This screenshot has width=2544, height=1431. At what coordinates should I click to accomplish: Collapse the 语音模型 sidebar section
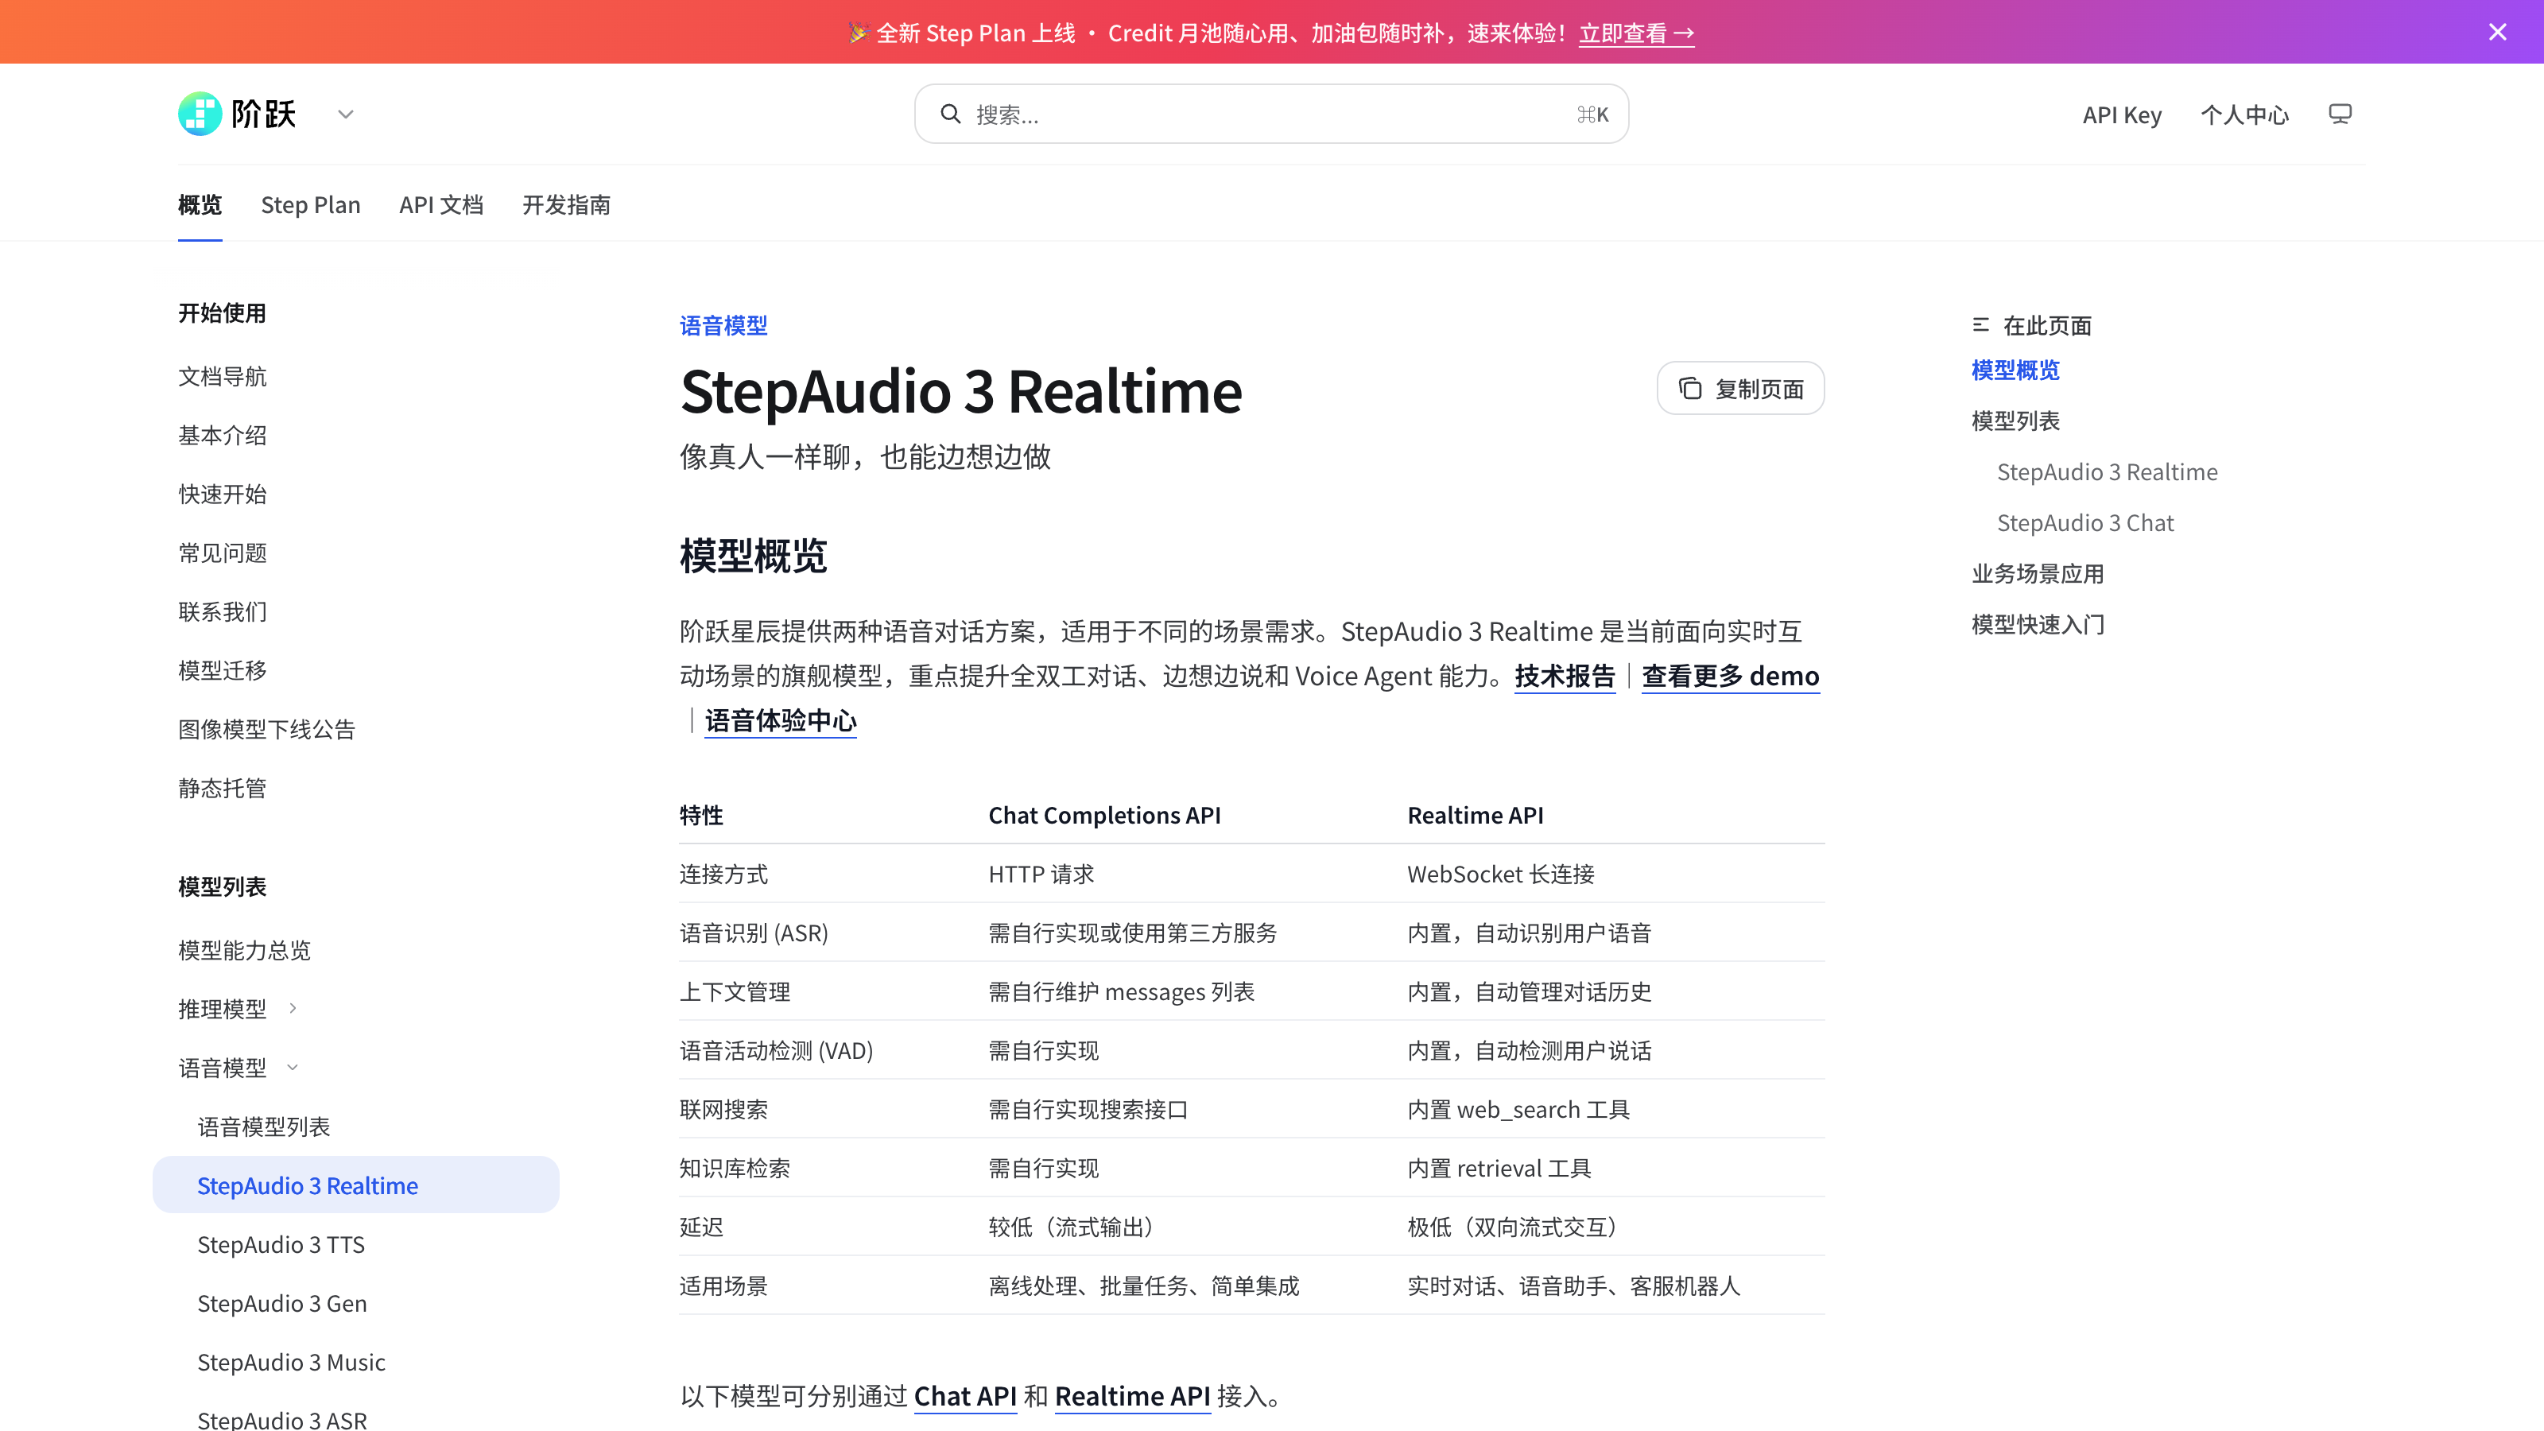[x=237, y=1068]
